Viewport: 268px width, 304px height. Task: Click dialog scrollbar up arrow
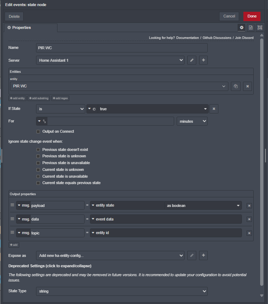[262, 35]
